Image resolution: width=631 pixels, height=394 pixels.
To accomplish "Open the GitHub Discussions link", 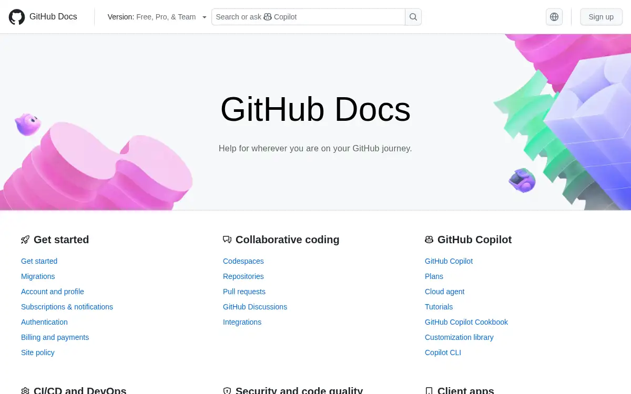I will [255, 307].
